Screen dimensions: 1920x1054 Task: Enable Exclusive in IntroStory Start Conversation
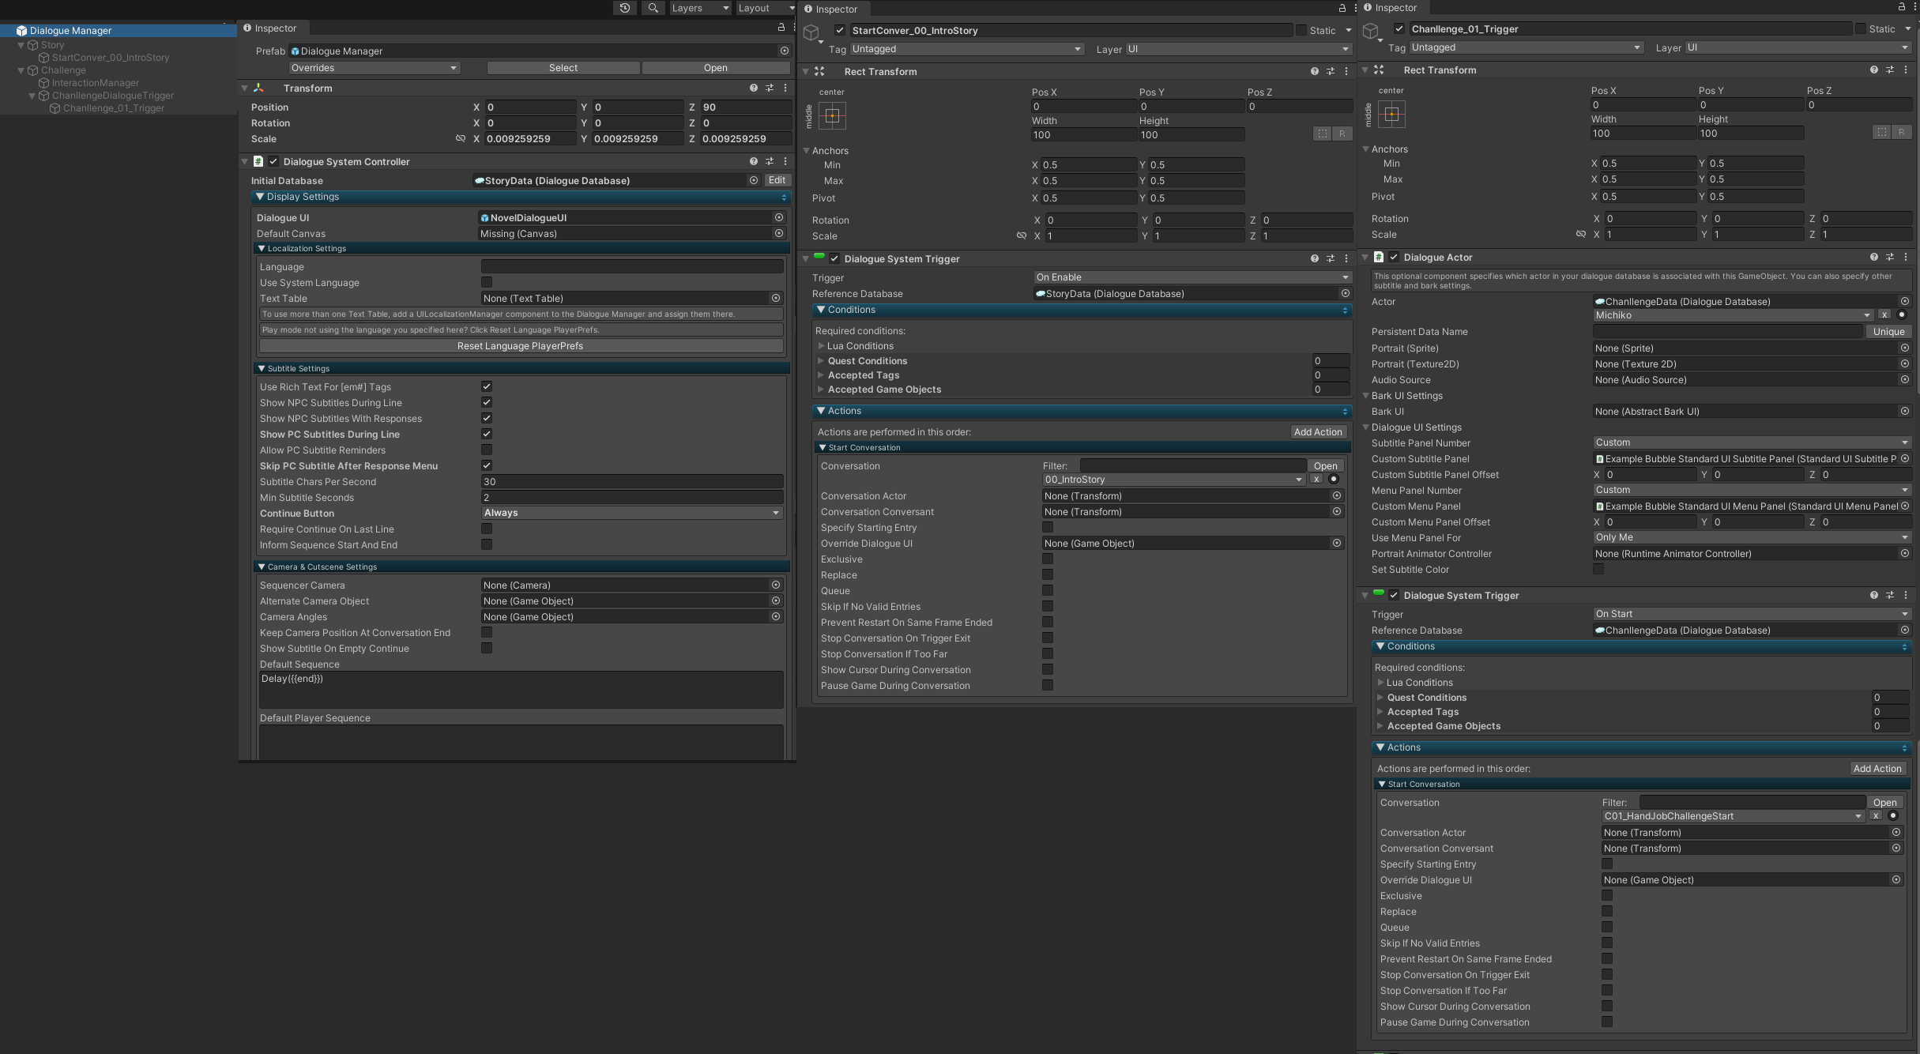[x=1048, y=559]
